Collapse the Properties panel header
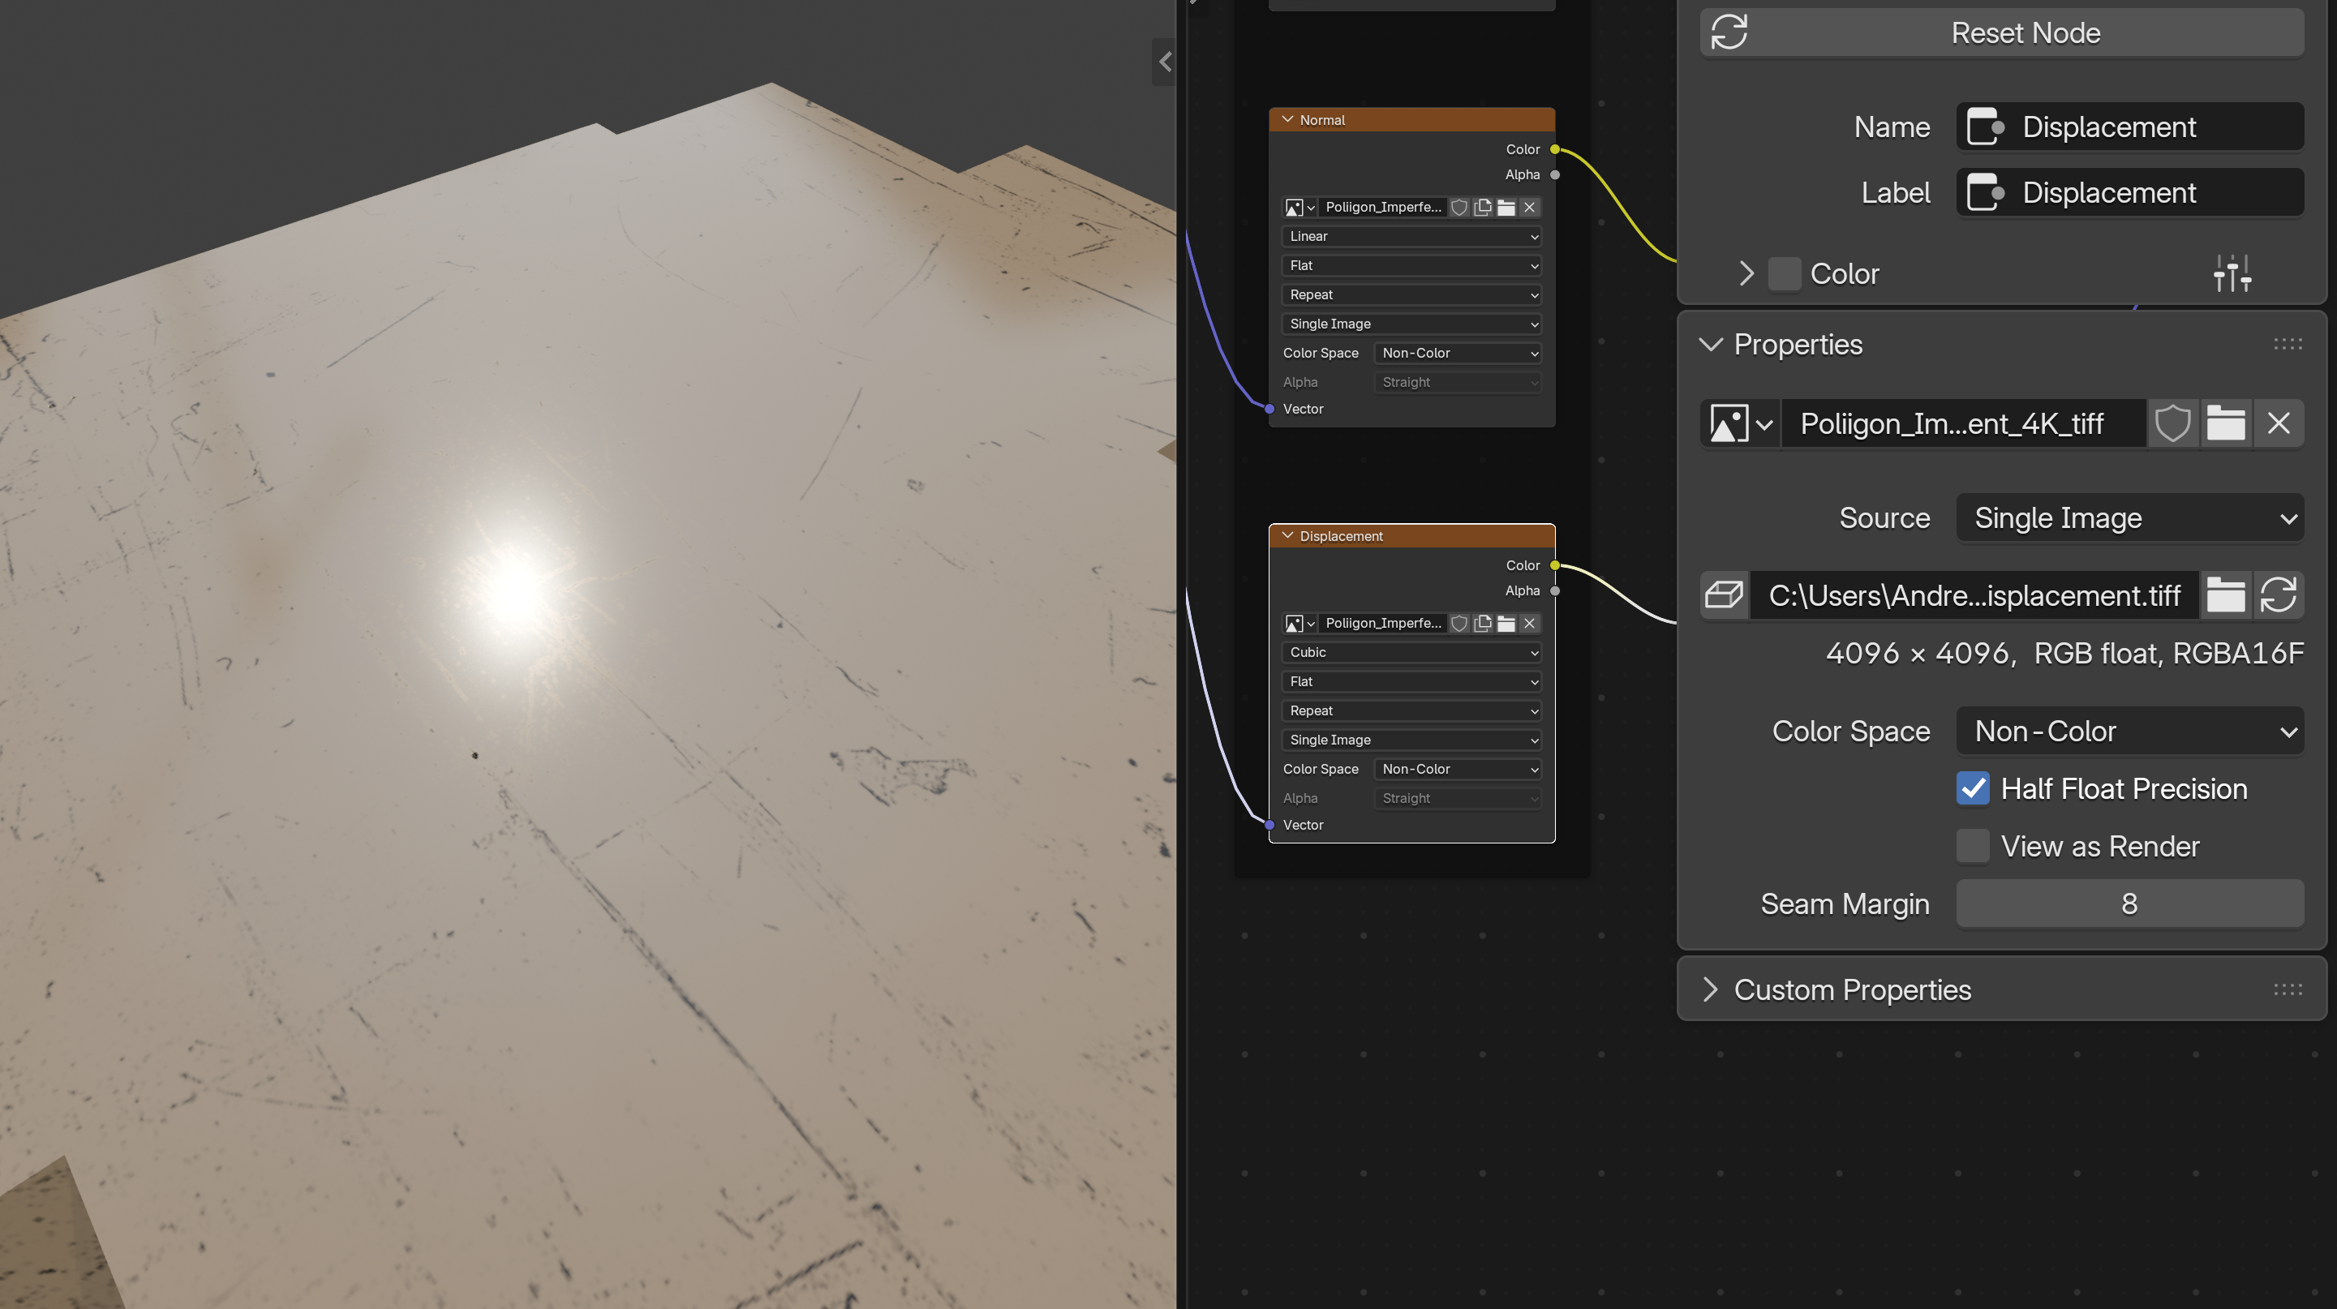This screenshot has height=1309, width=2337. tap(1711, 345)
